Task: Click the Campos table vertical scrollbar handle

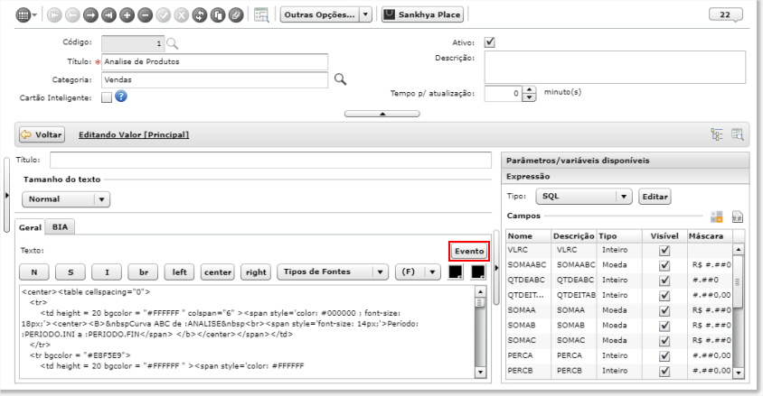Action: pyautogui.click(x=739, y=282)
